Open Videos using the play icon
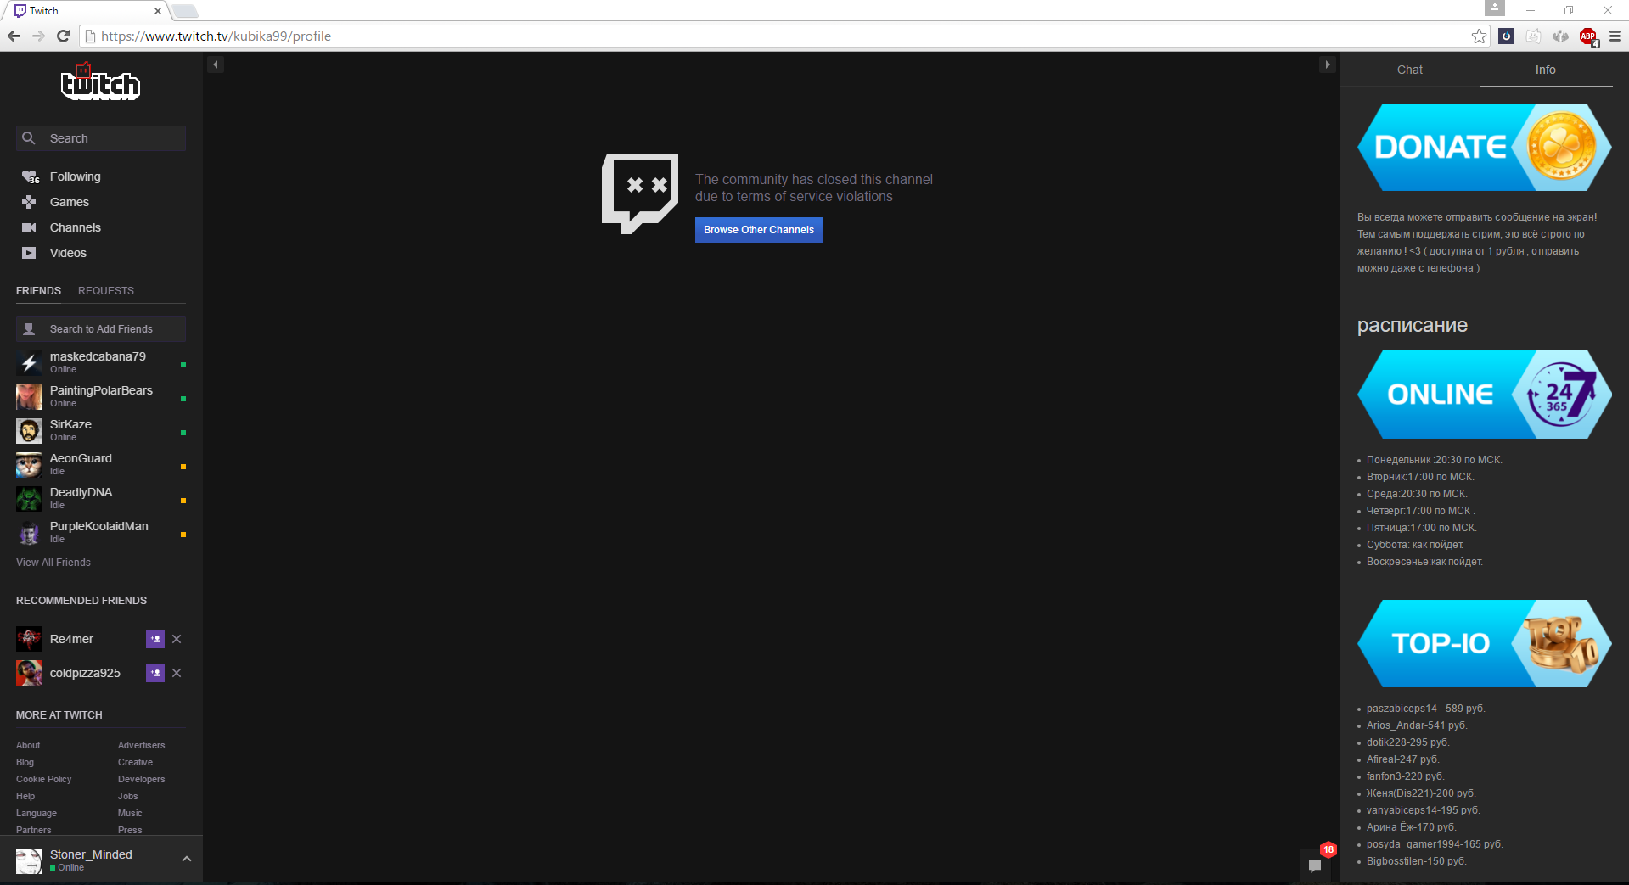Screen dimensions: 1629x885 tap(28, 253)
